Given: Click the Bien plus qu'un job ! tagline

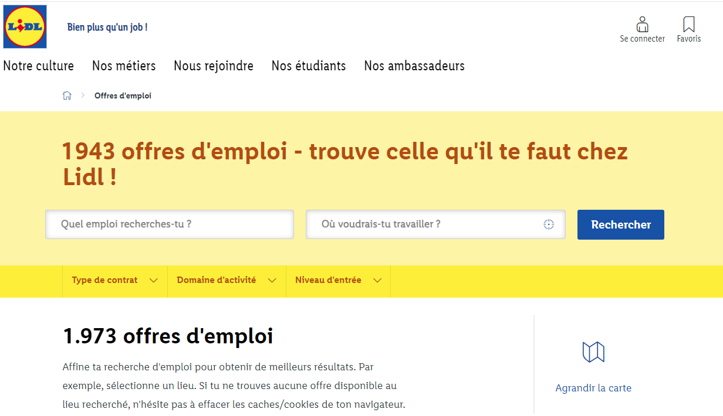Looking at the screenshot, I should click(x=107, y=27).
